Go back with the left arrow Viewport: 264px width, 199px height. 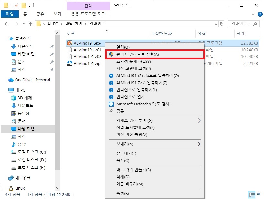point(7,24)
